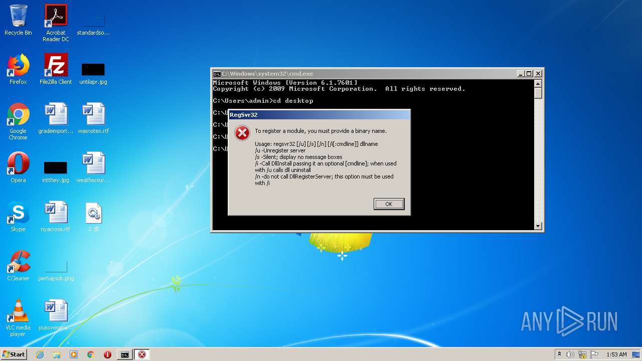Open VLC media player shortcut
The height and width of the screenshot is (361, 642).
tap(18, 318)
